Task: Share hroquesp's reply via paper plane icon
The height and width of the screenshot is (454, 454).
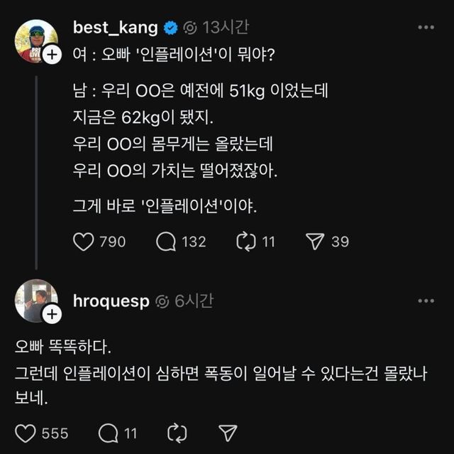Action: (x=227, y=433)
